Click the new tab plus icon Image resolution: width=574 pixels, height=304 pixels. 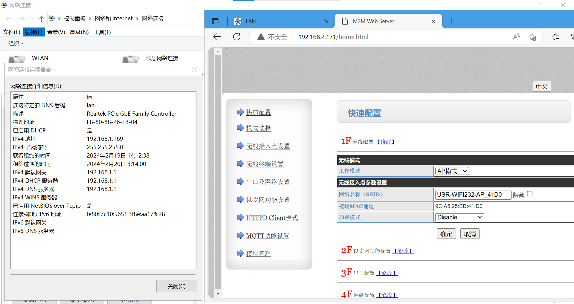click(452, 21)
